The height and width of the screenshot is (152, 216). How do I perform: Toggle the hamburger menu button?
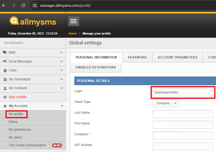point(74,21)
